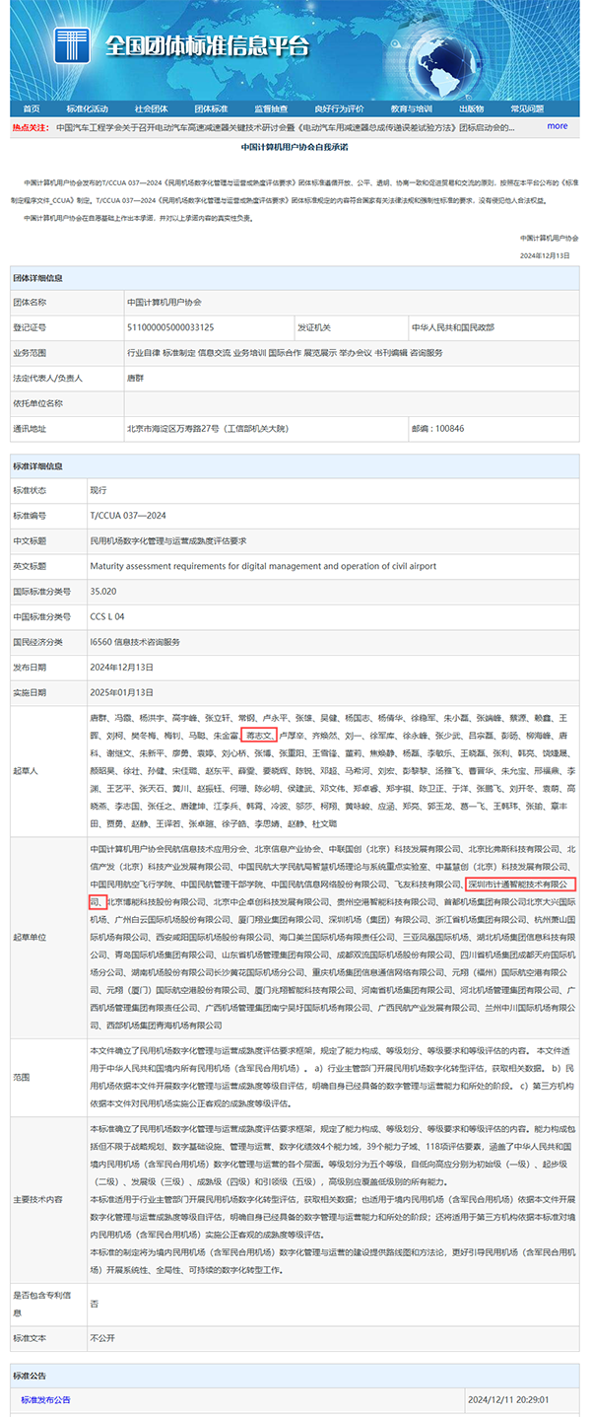This screenshot has width=591, height=1417.
Task: Click the 团体详细信息 section header
Action: [37, 279]
